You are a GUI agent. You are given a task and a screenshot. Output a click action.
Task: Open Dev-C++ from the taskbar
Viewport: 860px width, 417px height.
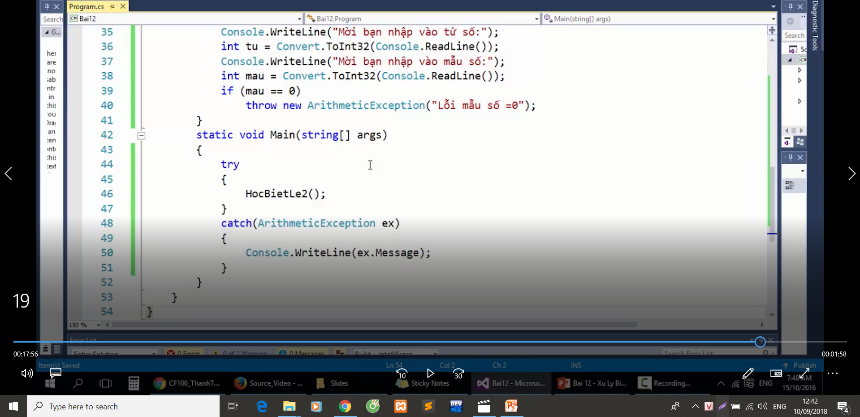pyautogui.click(x=456, y=406)
